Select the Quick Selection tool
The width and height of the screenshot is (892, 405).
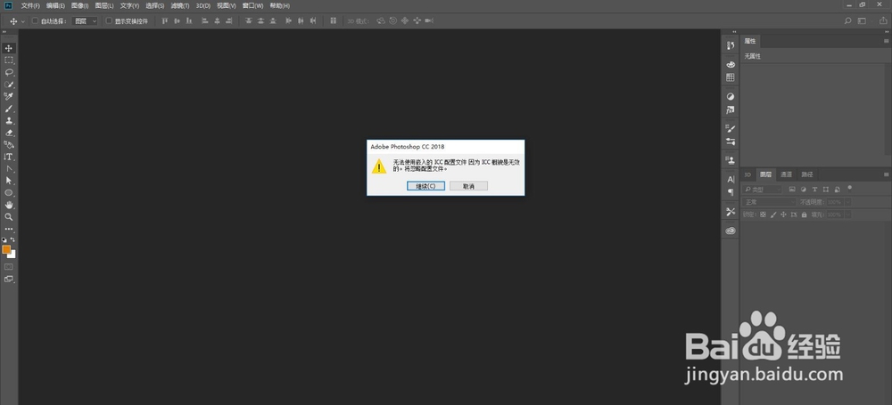(x=9, y=85)
